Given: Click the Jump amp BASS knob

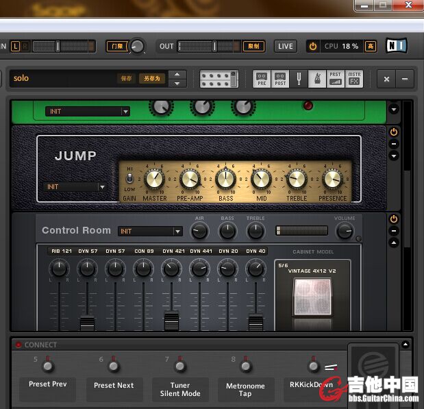Looking at the screenshot, I should pos(225,179).
